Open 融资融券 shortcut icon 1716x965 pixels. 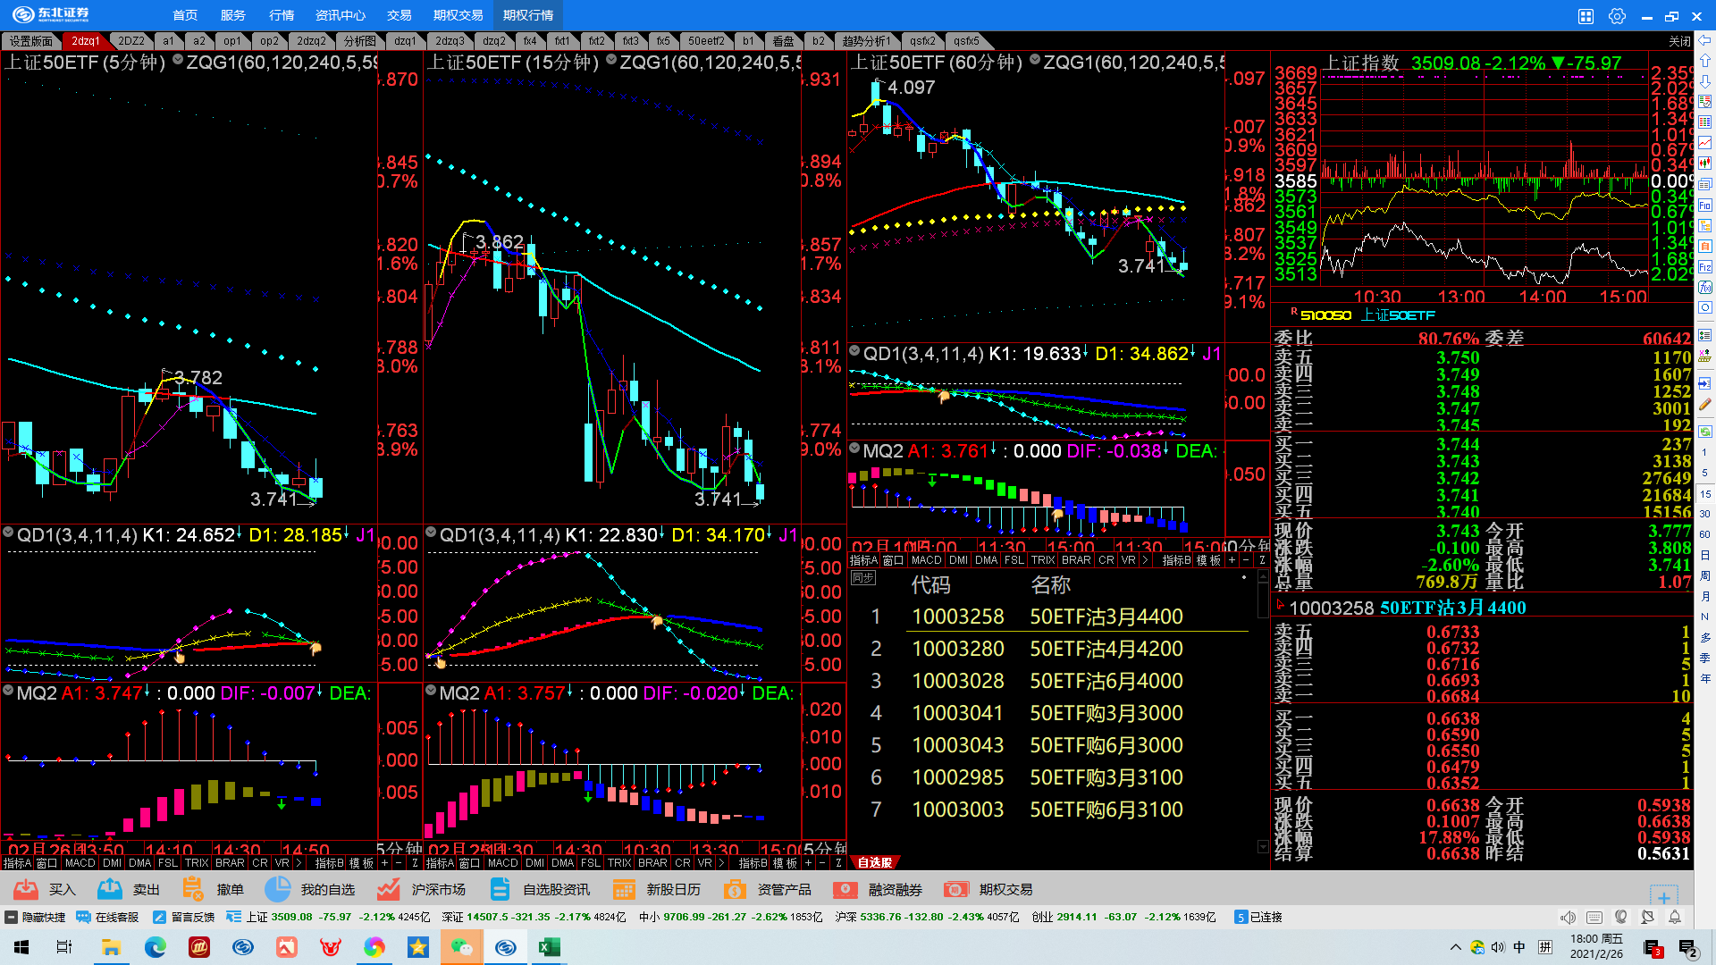pos(845,889)
